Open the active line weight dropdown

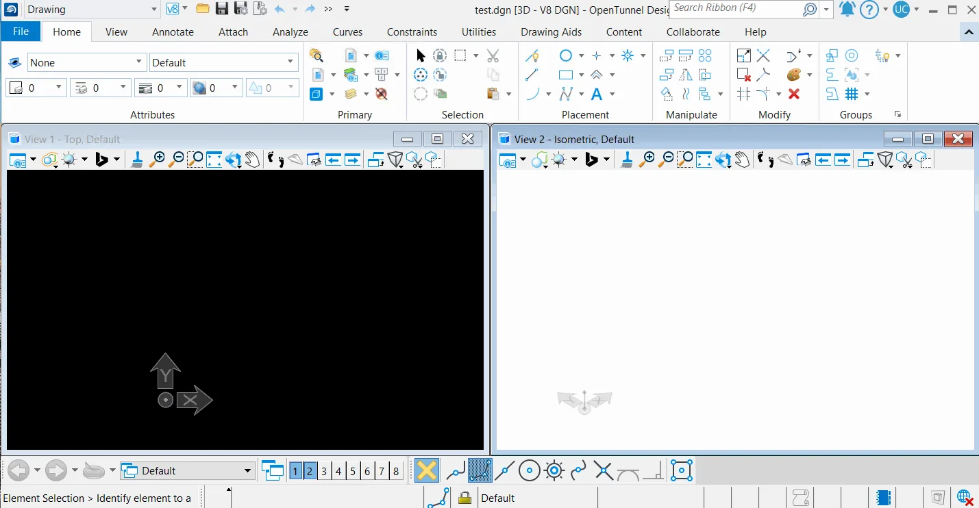pyautogui.click(x=160, y=88)
